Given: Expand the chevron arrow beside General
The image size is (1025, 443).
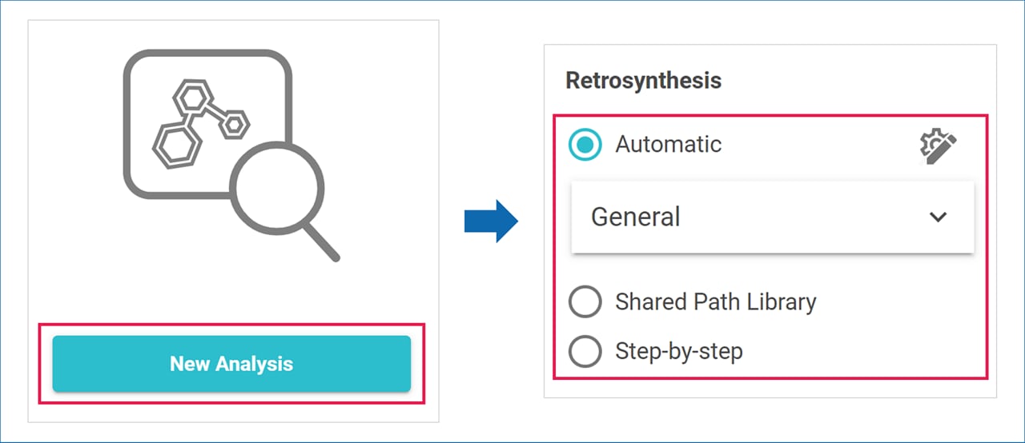Looking at the screenshot, I should (x=938, y=217).
